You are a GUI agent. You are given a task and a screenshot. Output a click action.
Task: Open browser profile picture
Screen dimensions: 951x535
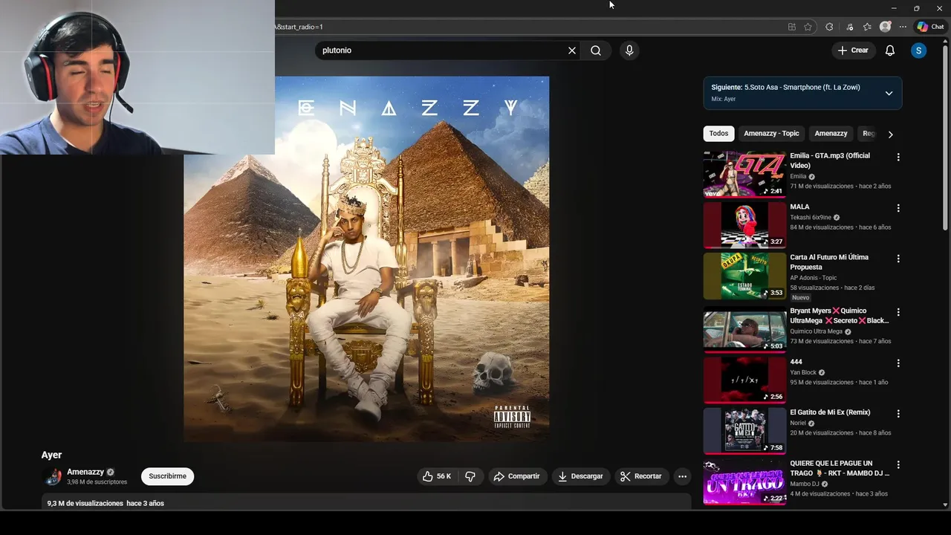pos(885,27)
